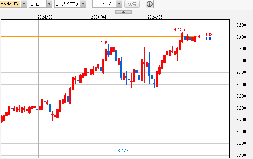Image resolution: width=253 pixels, height=159 pixels.
Task: Click the 2024/04 date axis label
Action: (x=99, y=17)
